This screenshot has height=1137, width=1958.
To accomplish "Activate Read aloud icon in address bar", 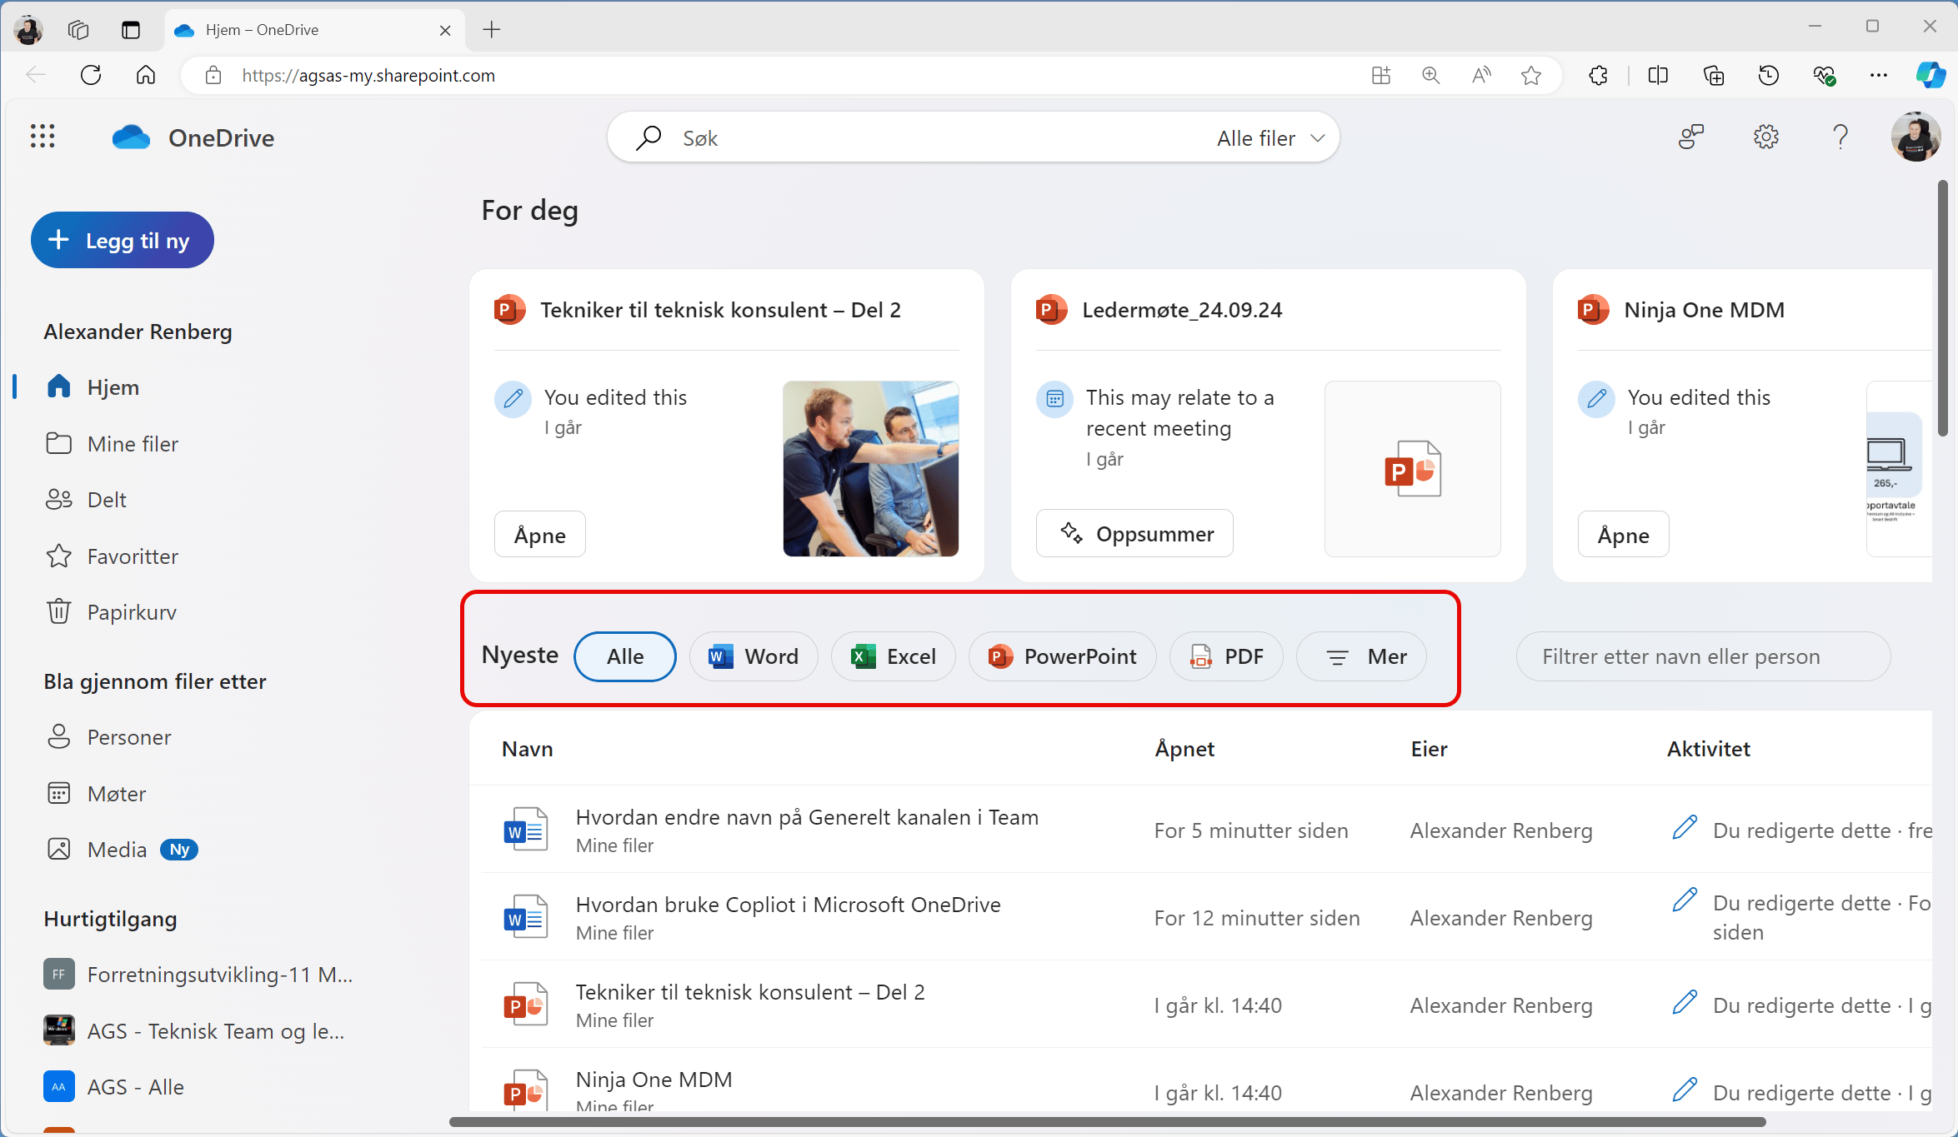I will coord(1481,76).
